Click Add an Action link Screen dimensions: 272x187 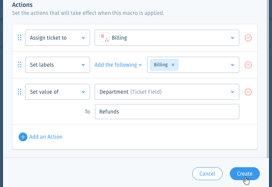(46, 137)
